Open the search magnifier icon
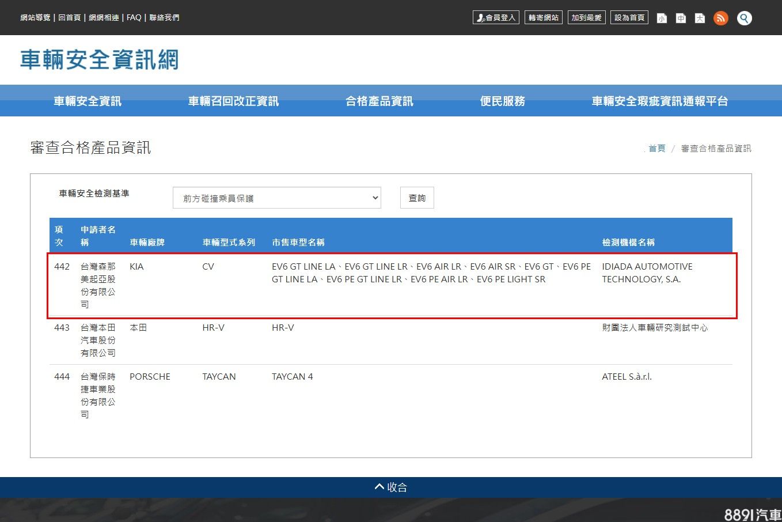Image resolution: width=782 pixels, height=522 pixels. (745, 18)
